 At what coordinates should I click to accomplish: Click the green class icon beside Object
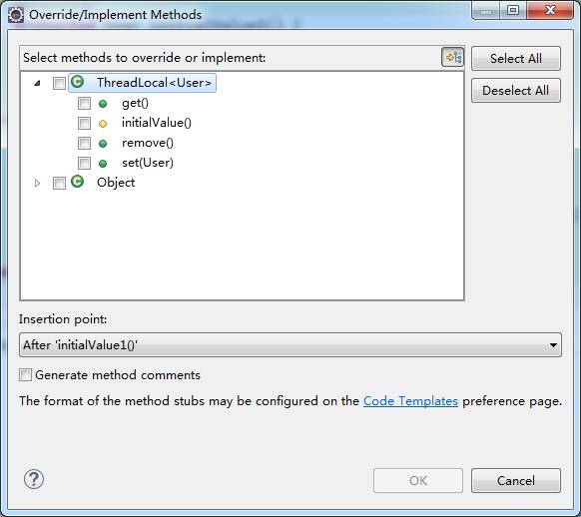tap(78, 182)
